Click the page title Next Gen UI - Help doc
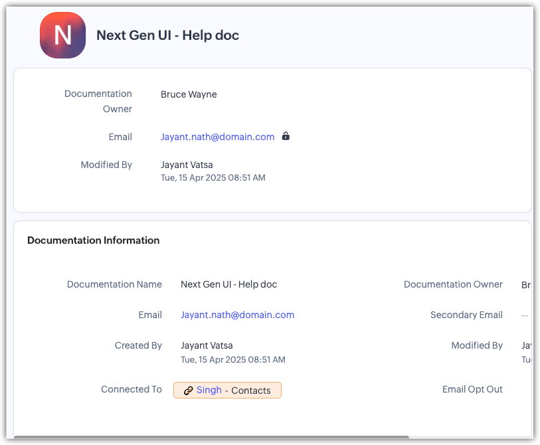 (x=167, y=35)
